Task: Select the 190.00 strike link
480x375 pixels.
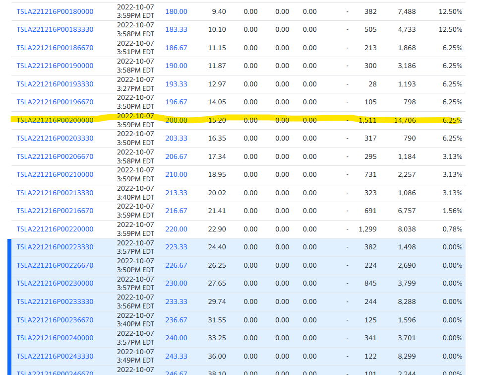Action: 177,66
